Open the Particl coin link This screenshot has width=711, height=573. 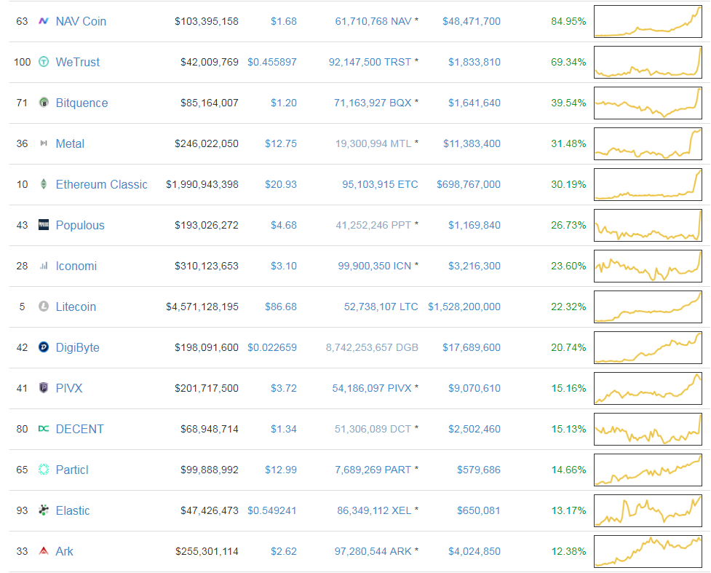[72, 470]
